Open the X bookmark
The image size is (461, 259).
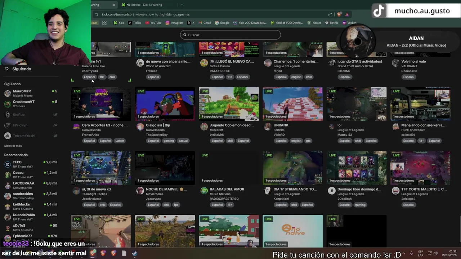(x=191, y=23)
